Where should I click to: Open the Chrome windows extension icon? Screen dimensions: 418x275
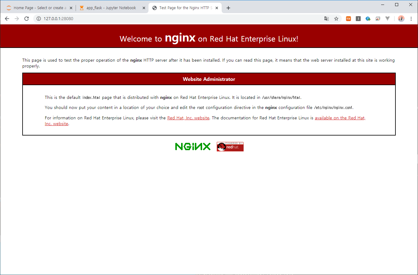click(x=378, y=19)
